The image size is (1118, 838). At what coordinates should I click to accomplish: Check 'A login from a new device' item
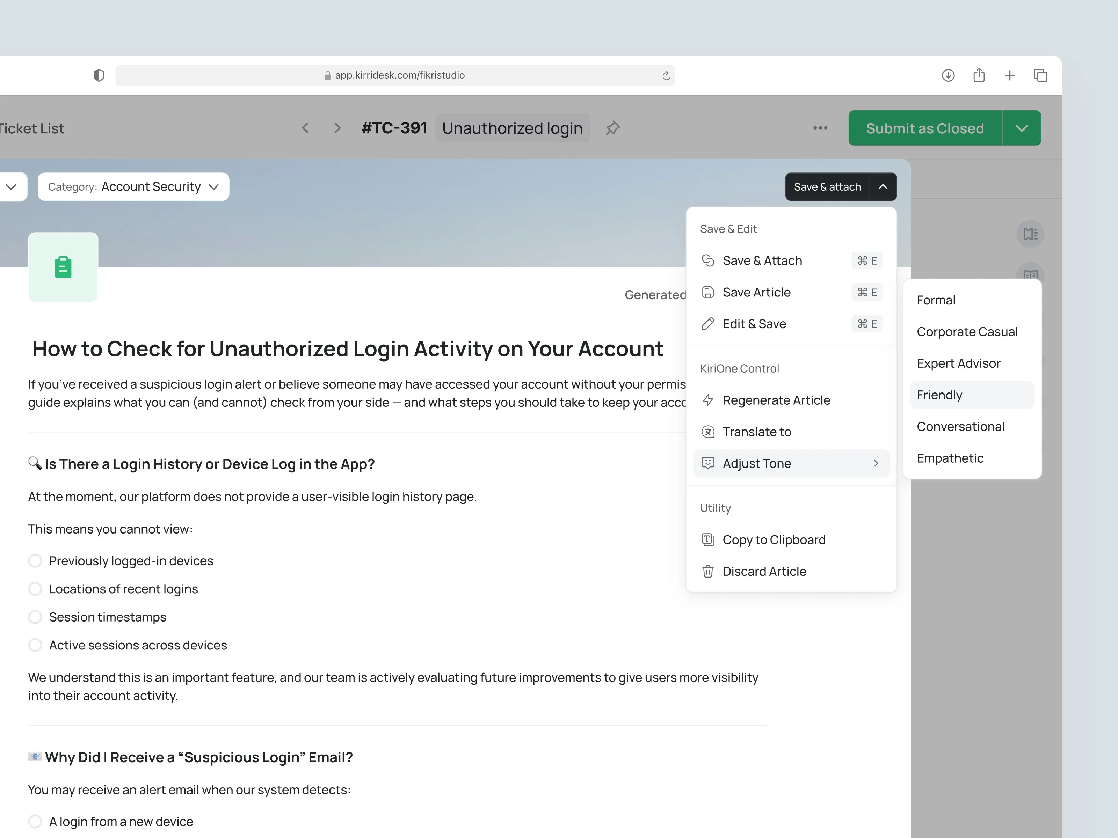35,821
